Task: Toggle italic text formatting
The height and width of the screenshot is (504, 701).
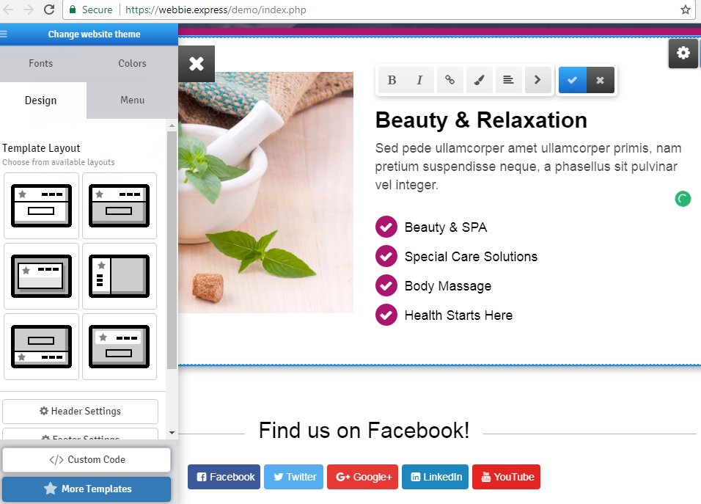Action: (x=420, y=80)
